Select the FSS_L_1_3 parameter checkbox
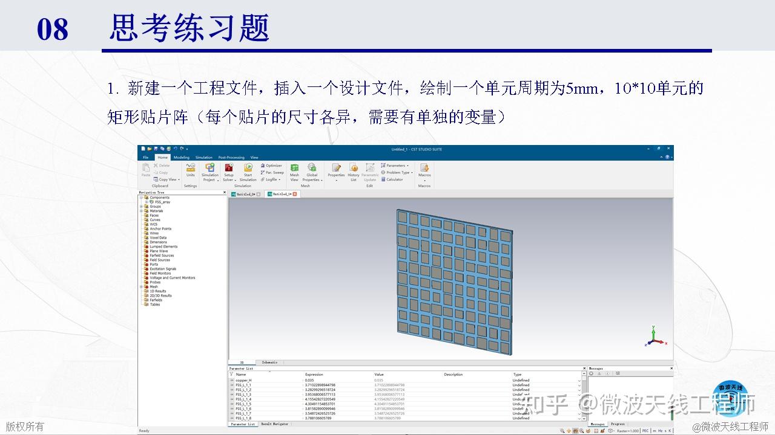The width and height of the screenshot is (775, 435). coord(231,396)
